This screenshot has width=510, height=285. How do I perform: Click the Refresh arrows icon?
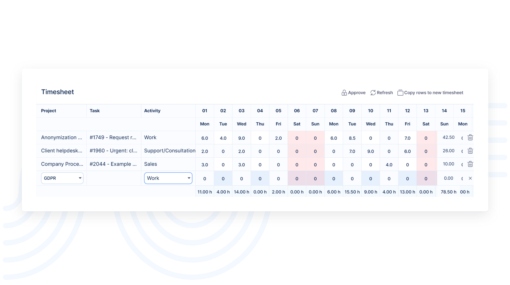(373, 93)
